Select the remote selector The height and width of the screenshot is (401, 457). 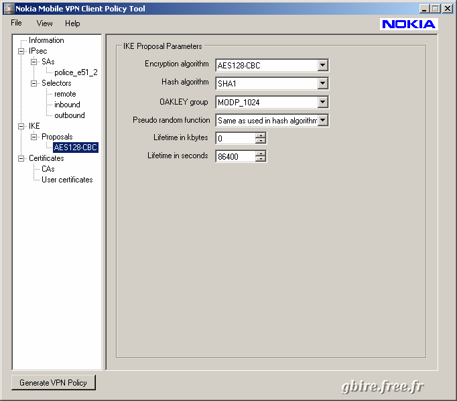(x=65, y=94)
